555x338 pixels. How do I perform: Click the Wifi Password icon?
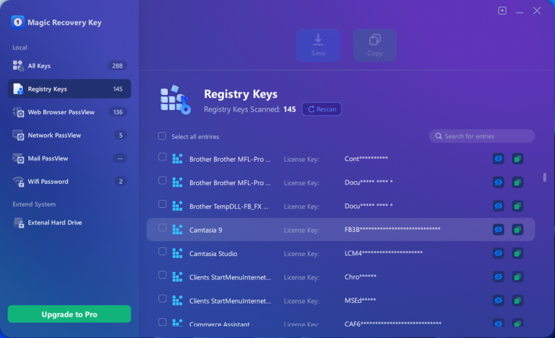(x=18, y=181)
